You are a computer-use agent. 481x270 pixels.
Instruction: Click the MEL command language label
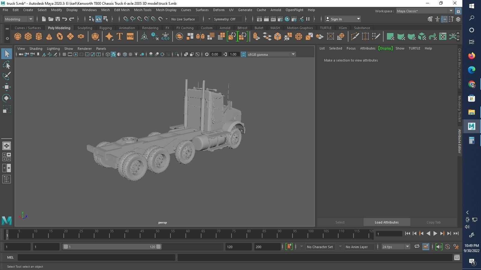[x=10, y=257]
